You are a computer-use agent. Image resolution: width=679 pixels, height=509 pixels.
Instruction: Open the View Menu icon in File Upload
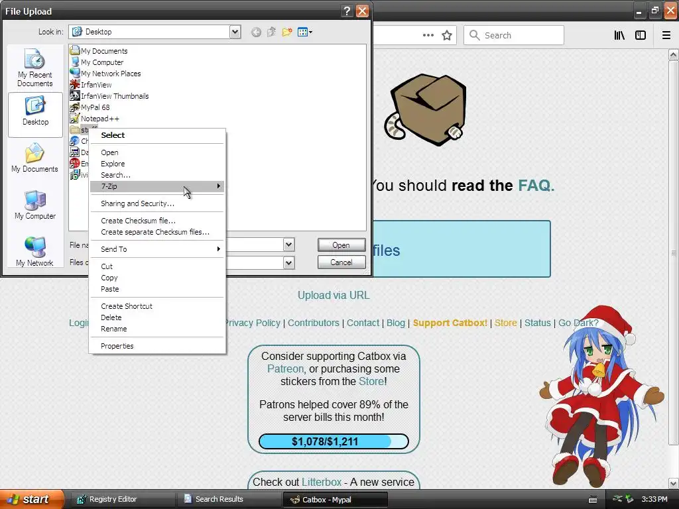click(x=305, y=32)
